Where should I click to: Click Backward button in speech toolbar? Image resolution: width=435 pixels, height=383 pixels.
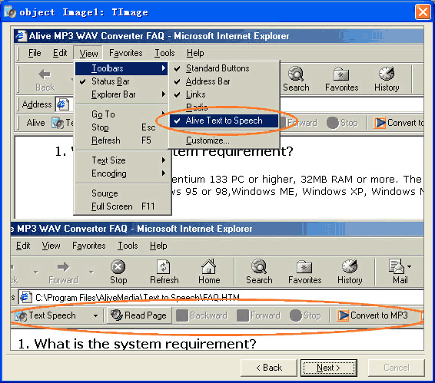pos(201,315)
